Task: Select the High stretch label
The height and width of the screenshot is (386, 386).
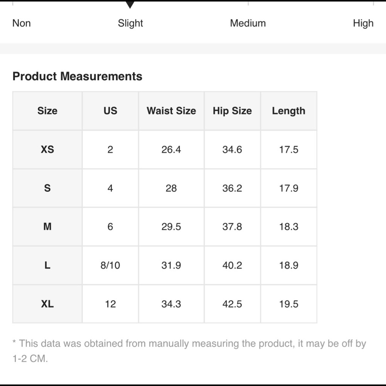Action: point(363,23)
